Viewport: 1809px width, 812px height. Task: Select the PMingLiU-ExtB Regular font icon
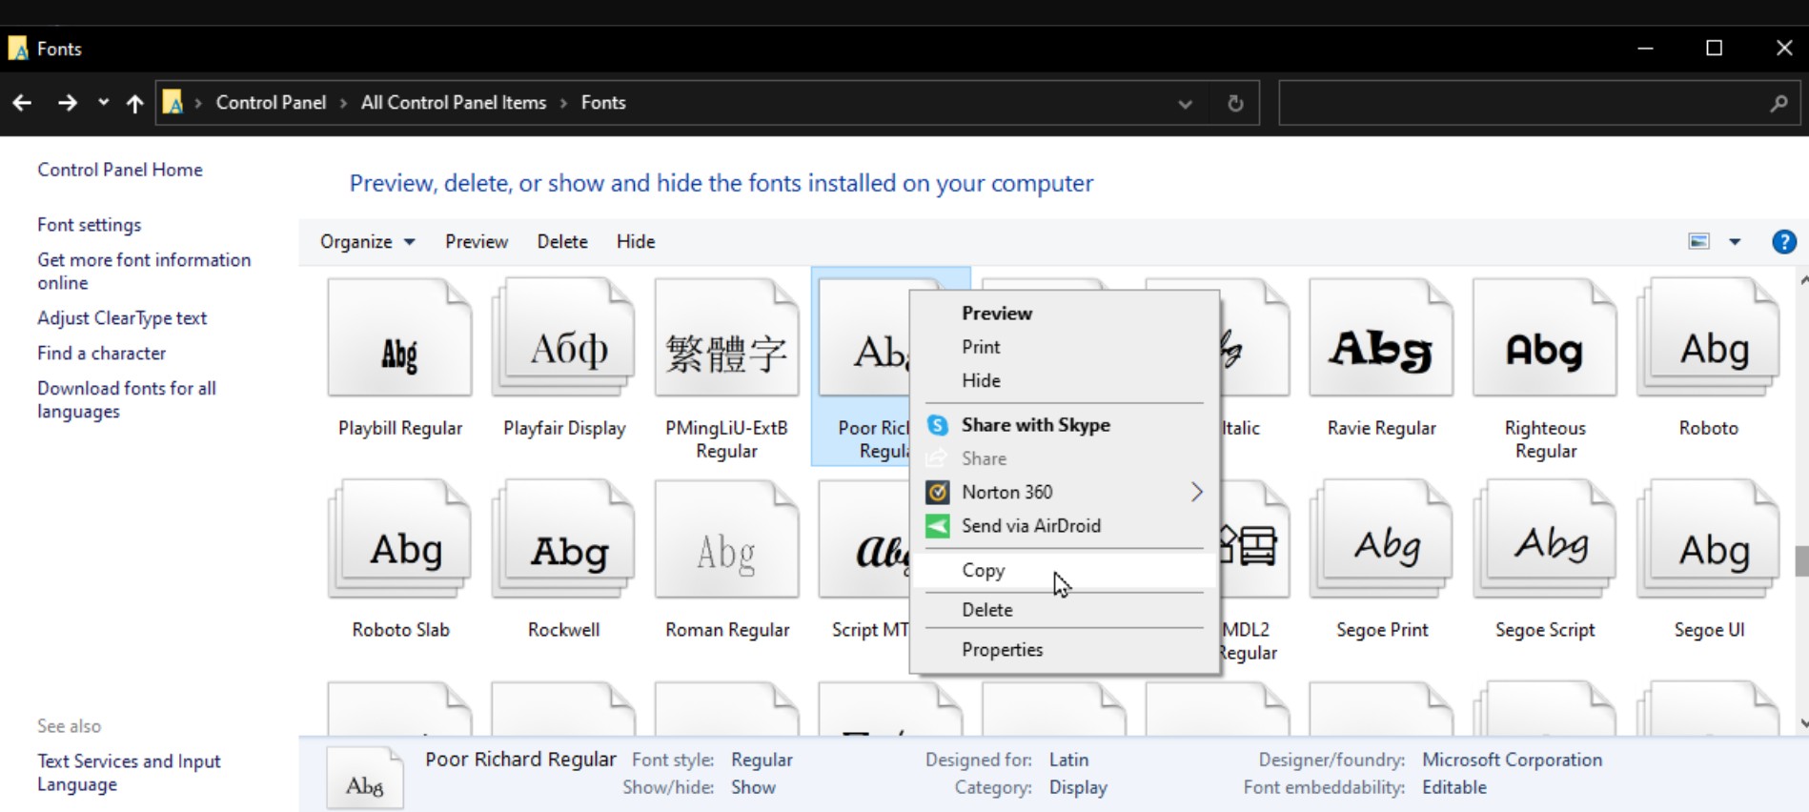coord(727,338)
